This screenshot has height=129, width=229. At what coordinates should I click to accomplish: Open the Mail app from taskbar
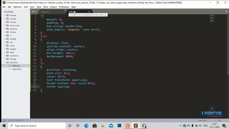pos(111,126)
